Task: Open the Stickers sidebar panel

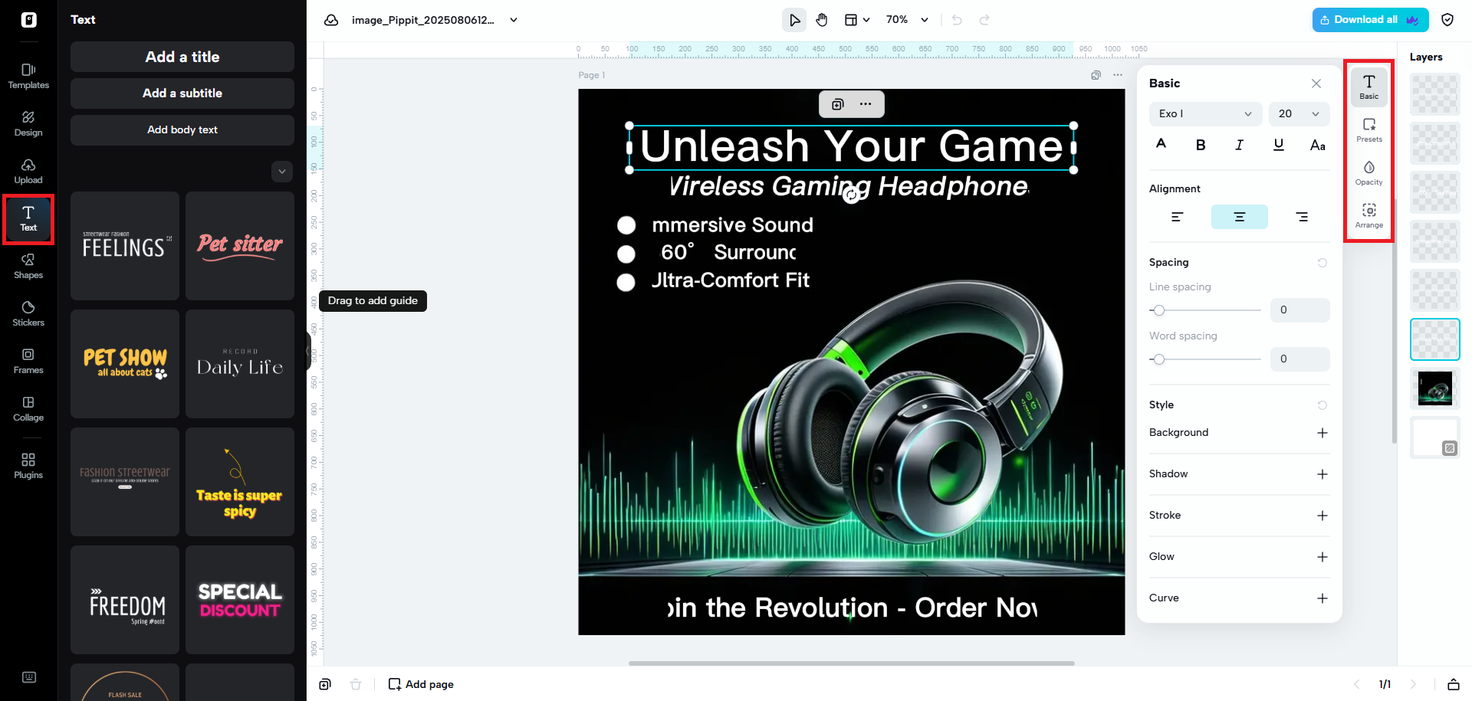Action: click(28, 313)
